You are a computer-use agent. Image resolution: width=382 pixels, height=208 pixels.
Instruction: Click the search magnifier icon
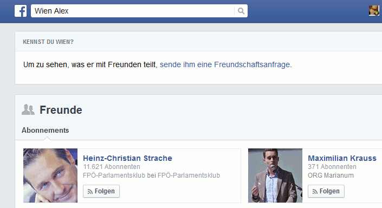point(241,11)
